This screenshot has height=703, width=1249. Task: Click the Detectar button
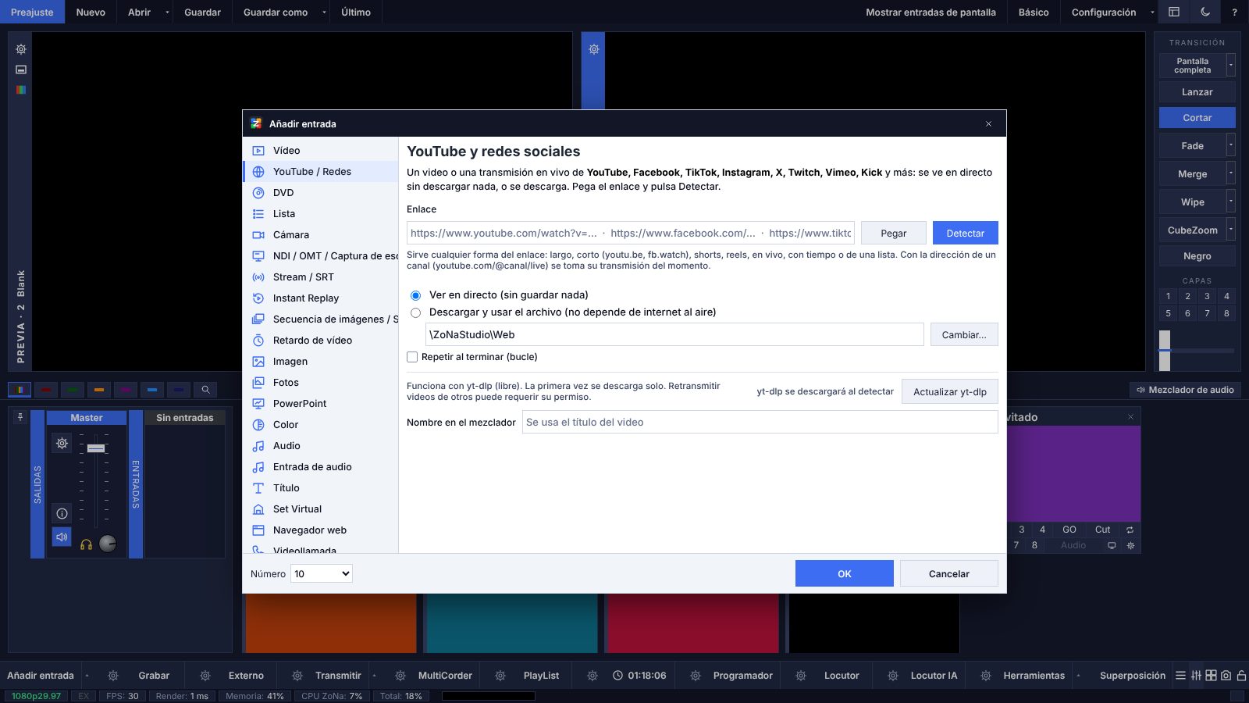965,234
